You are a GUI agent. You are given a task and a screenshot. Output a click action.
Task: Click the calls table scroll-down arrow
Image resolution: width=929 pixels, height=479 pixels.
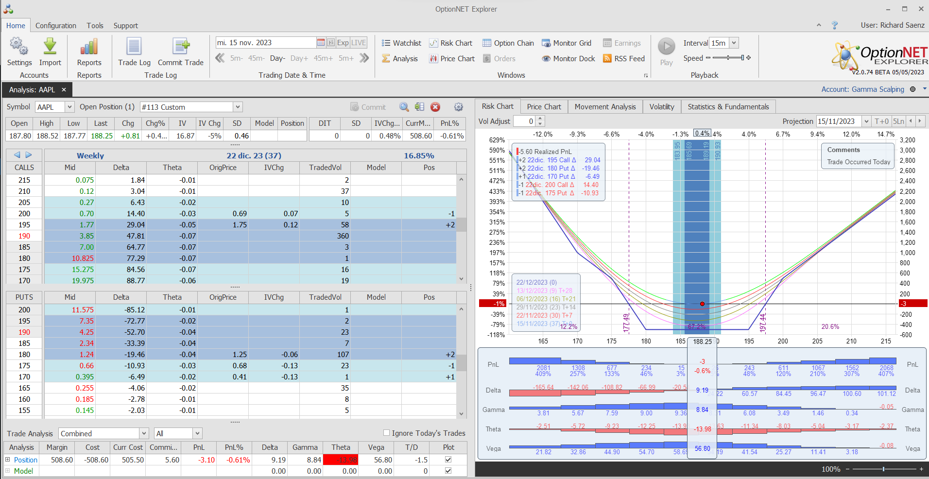coord(461,279)
